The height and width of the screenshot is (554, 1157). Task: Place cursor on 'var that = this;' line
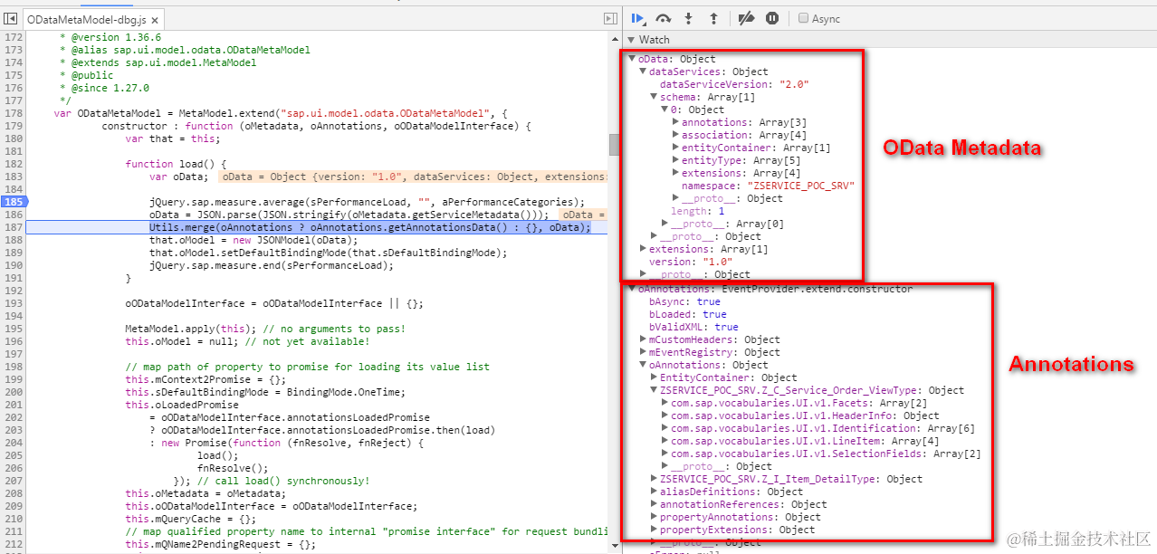coord(172,138)
